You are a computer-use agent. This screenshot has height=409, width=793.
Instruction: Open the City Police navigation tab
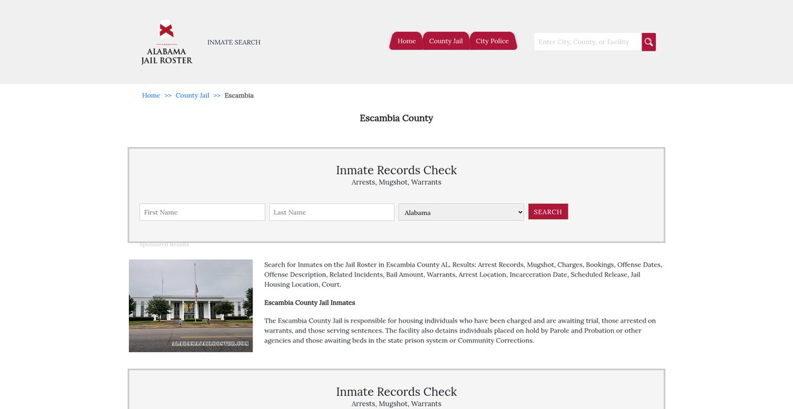tap(492, 41)
